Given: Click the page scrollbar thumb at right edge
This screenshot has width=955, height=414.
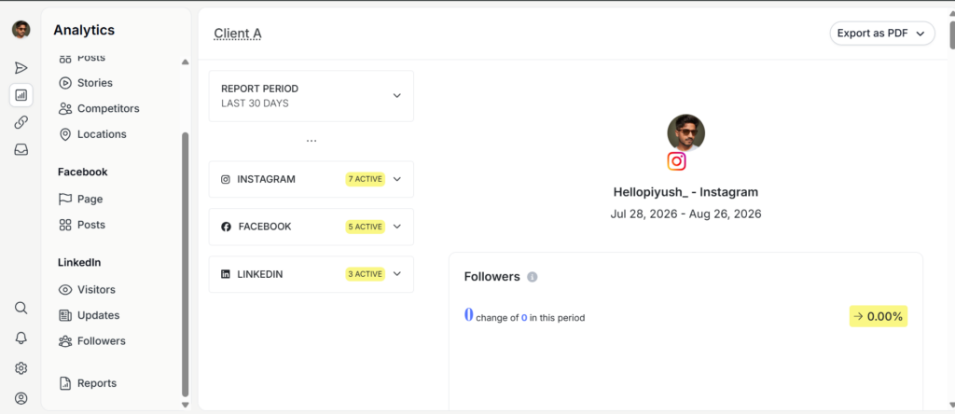Looking at the screenshot, I should pos(952,34).
